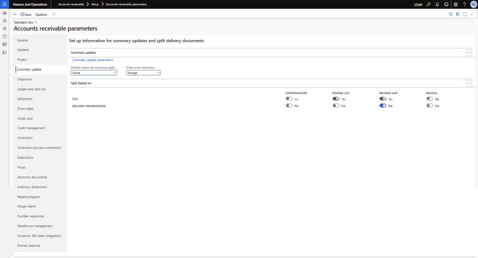Open the app launcher waffle menu

(x=5, y=4)
